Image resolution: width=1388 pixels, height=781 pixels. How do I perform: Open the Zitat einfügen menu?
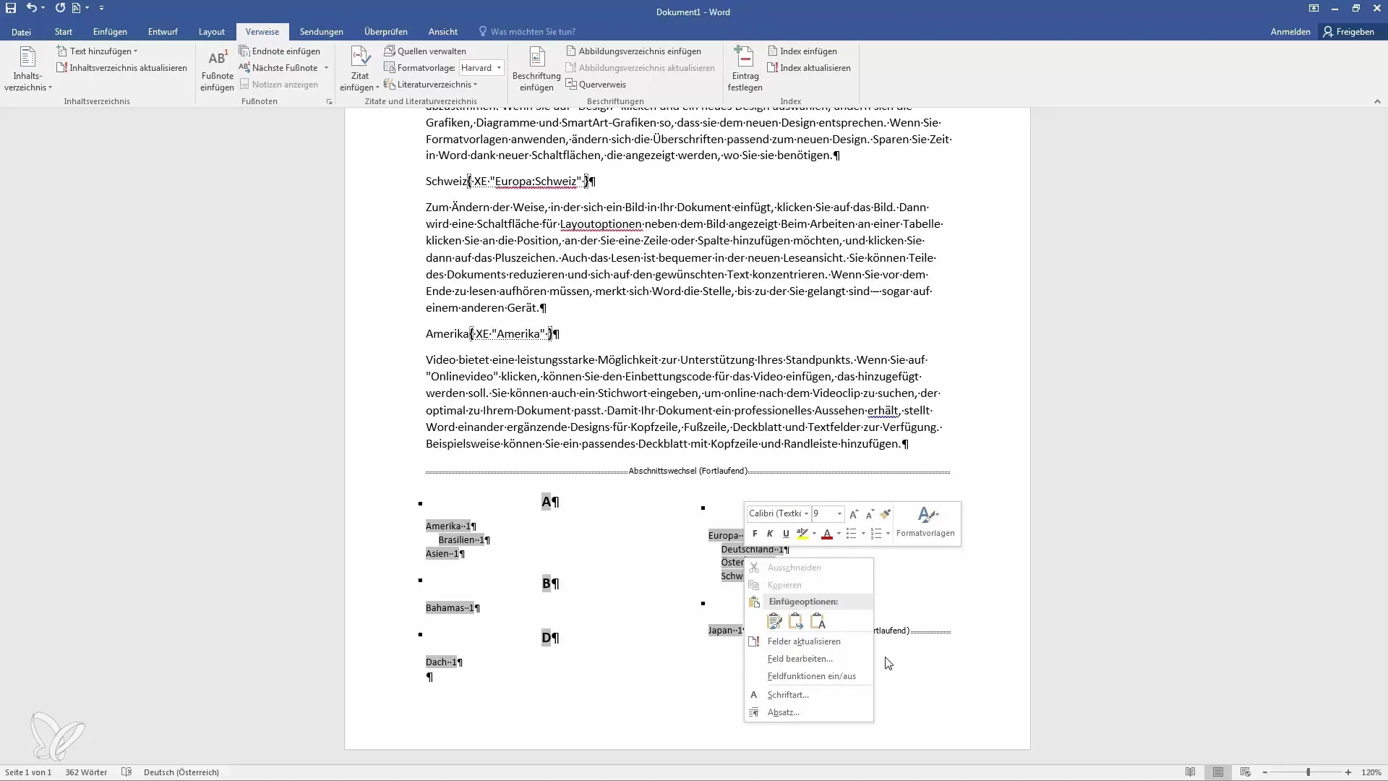359,69
